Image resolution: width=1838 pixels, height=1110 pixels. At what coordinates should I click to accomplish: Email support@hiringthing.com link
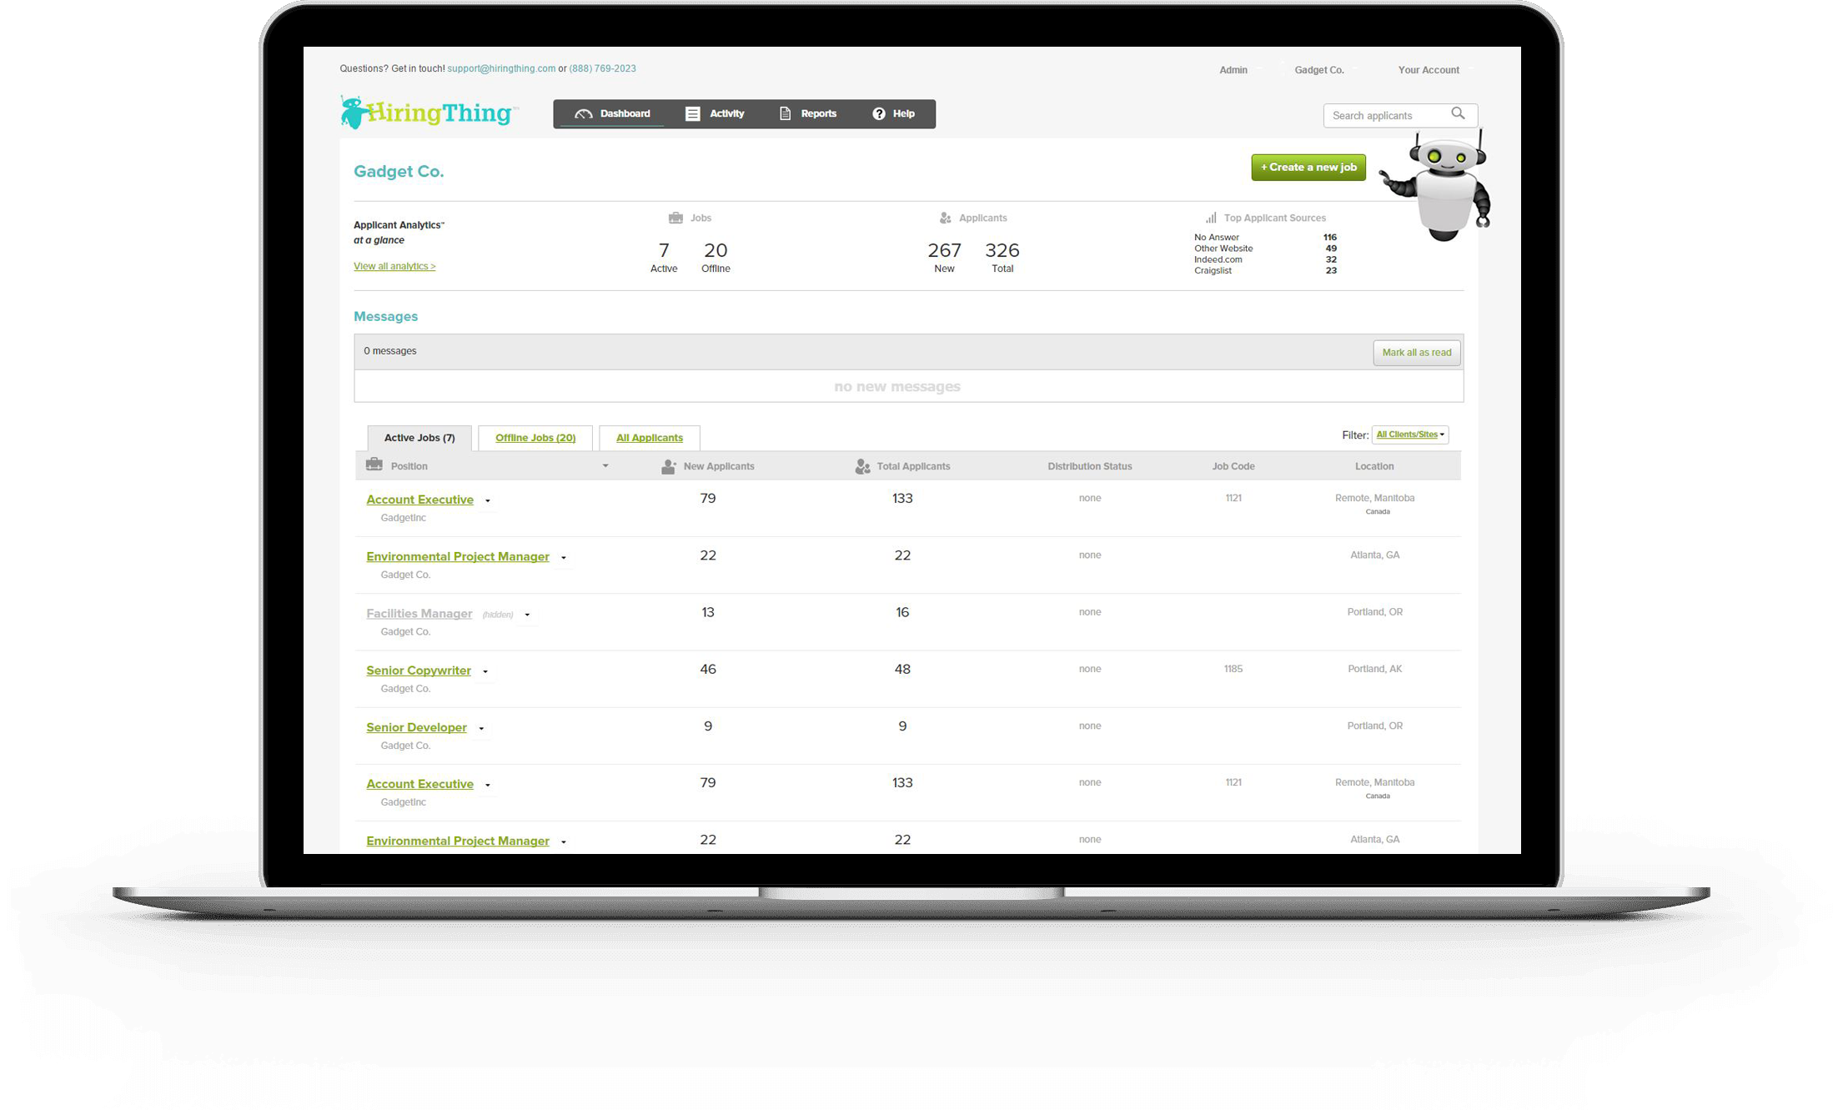point(501,68)
